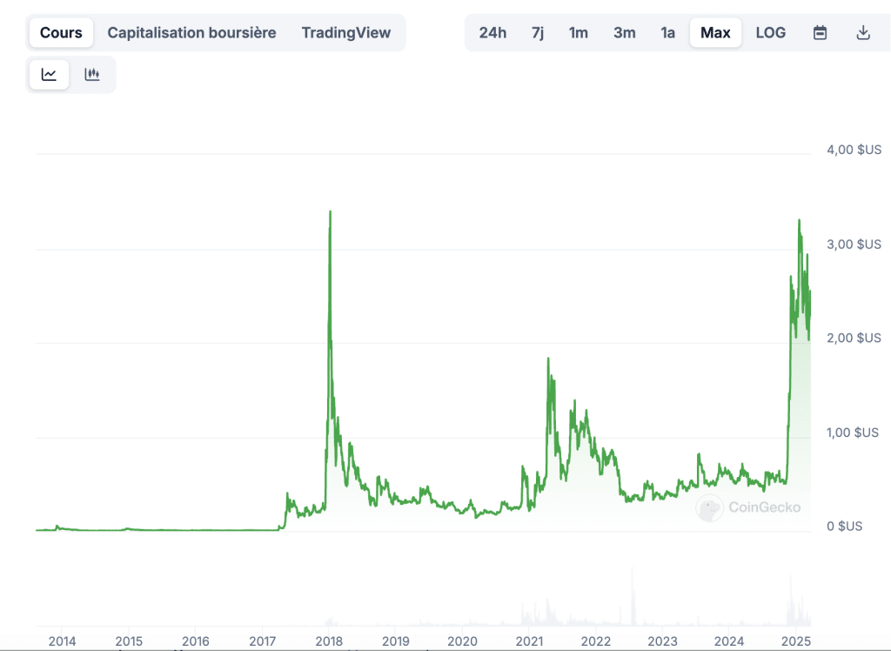Toggle the LOG scale

[771, 32]
